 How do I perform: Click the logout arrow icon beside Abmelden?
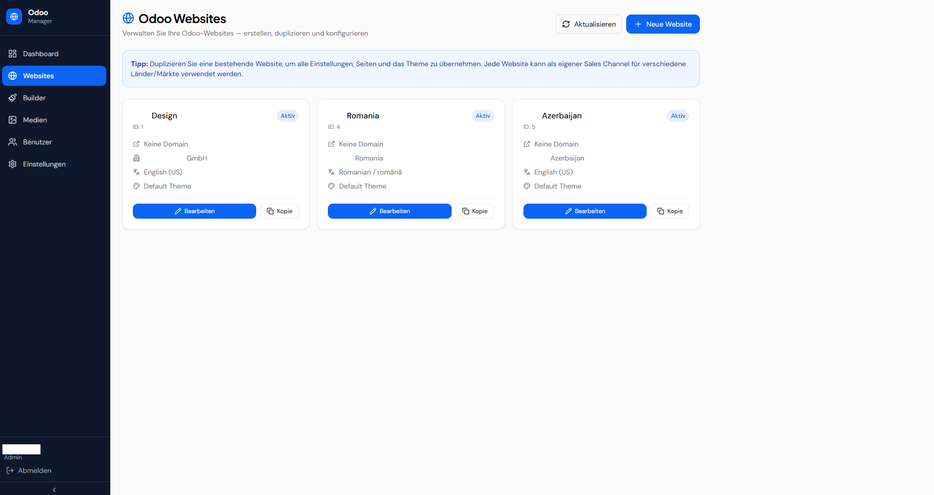click(x=10, y=470)
